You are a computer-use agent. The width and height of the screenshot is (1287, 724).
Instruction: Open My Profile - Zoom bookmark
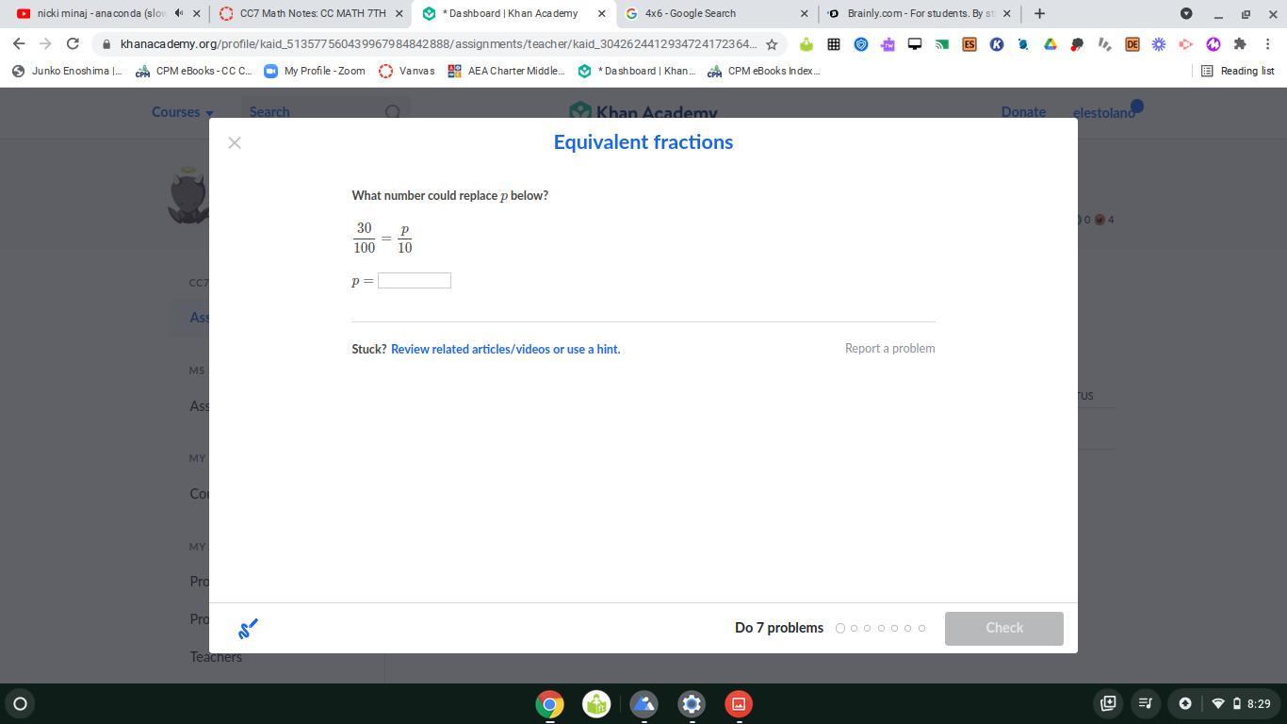315,71
